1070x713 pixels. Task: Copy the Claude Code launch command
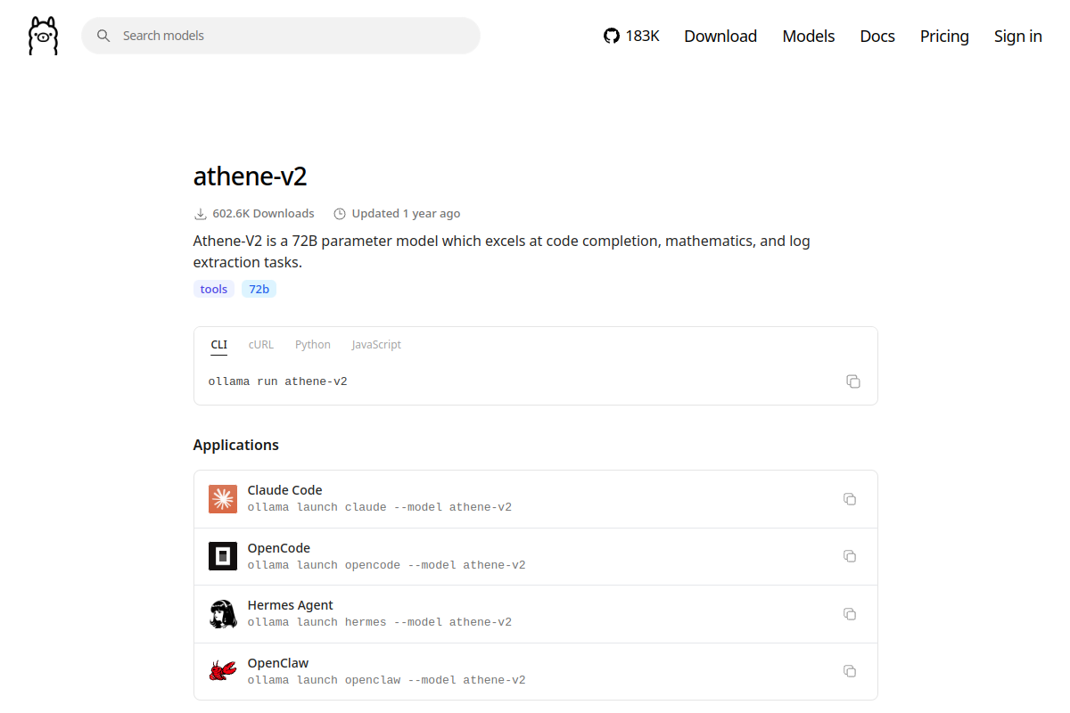pos(850,499)
